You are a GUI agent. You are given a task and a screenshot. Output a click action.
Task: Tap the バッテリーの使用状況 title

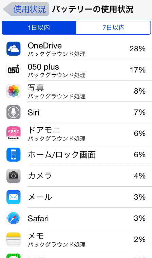pos(93,9)
